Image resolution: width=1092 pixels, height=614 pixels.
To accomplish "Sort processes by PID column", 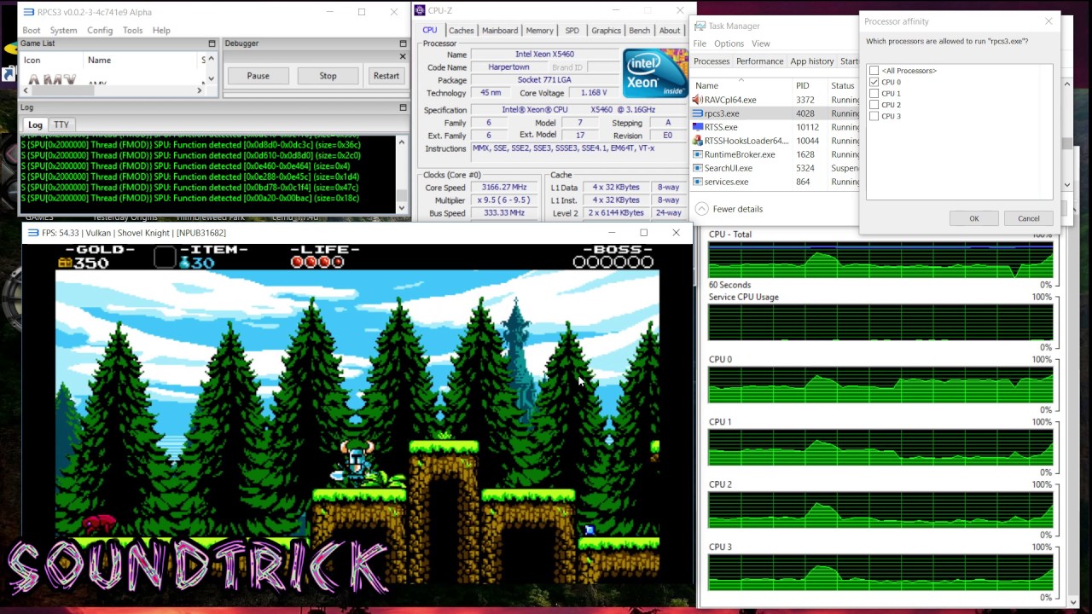I will [809, 85].
